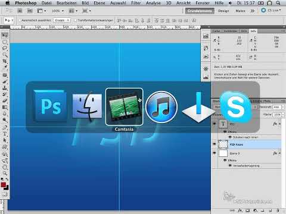Image resolution: width=286 pixels, height=214 pixels.
Task: Switch to Camtasia in app switcher
Action: pyautogui.click(x=124, y=107)
